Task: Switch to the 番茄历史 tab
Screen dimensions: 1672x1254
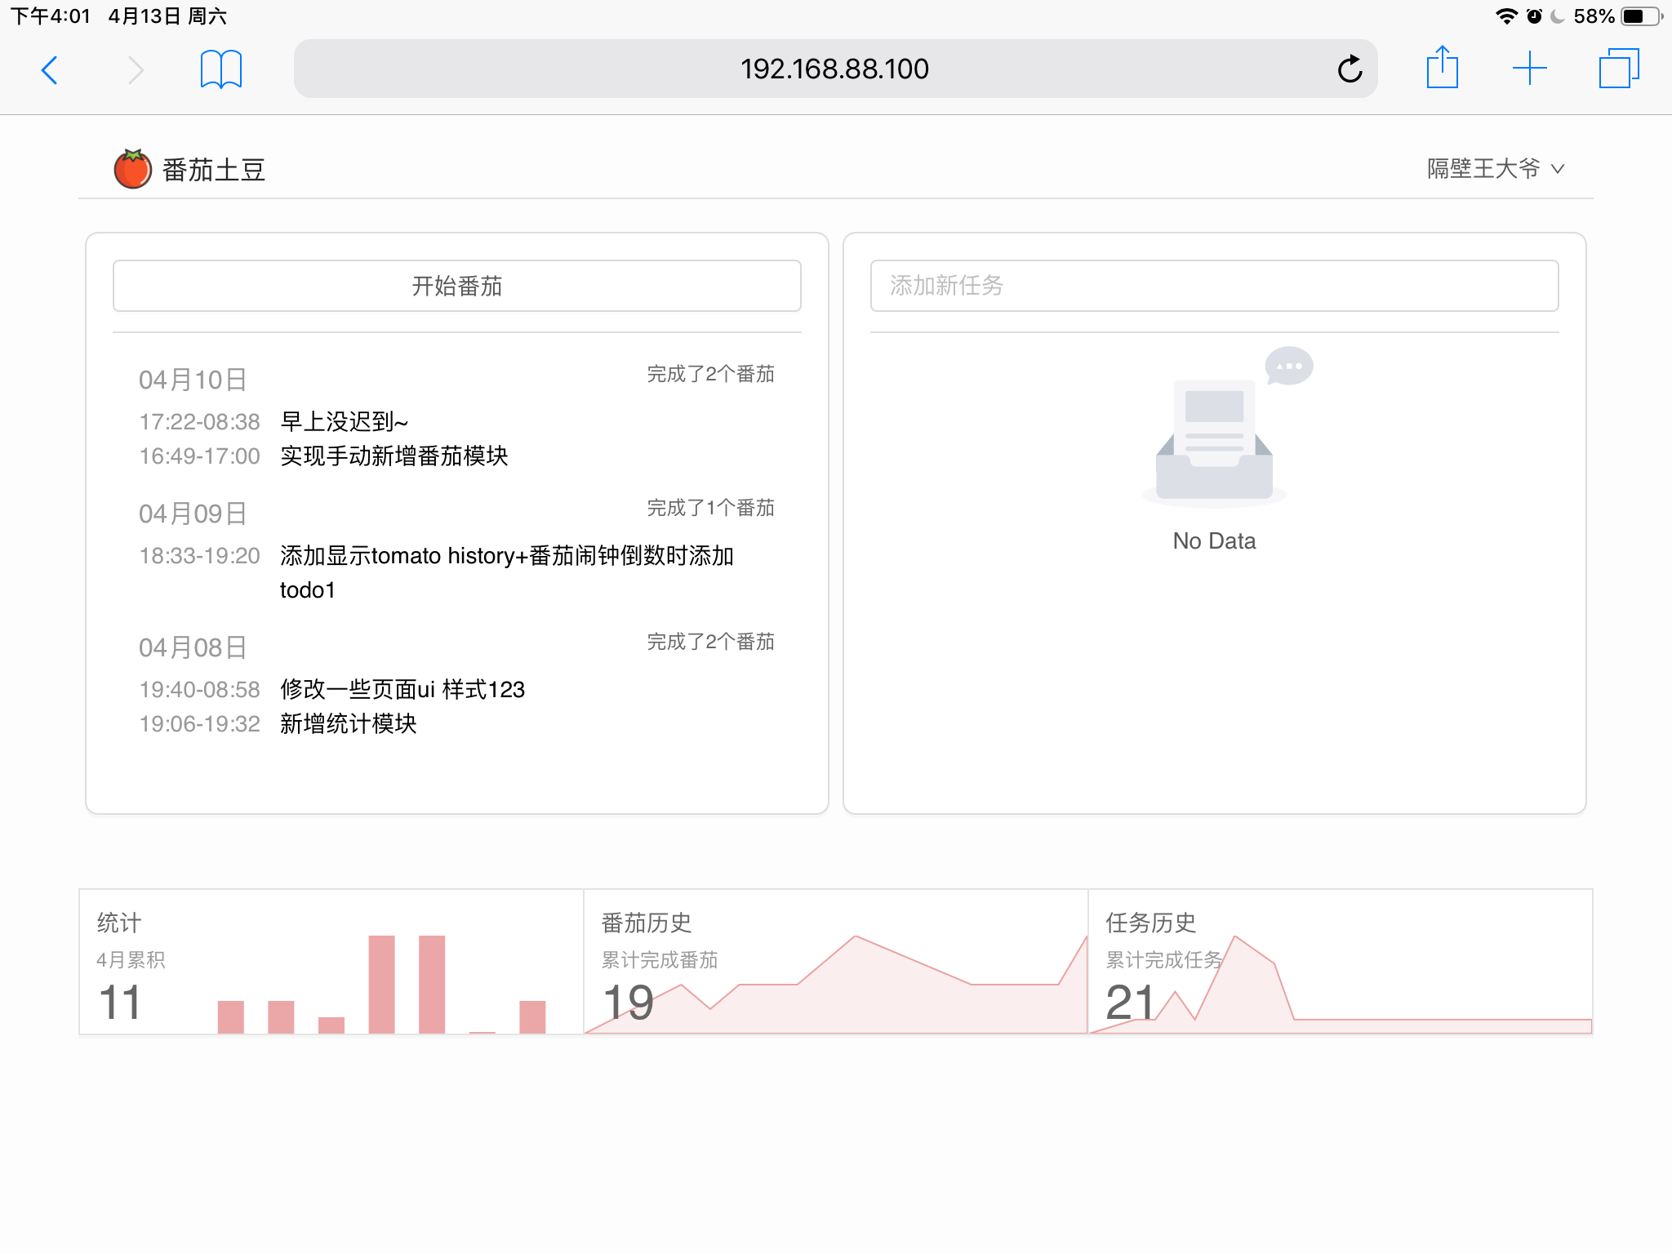Action: [x=836, y=962]
